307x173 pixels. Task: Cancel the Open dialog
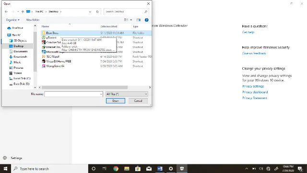(138, 101)
